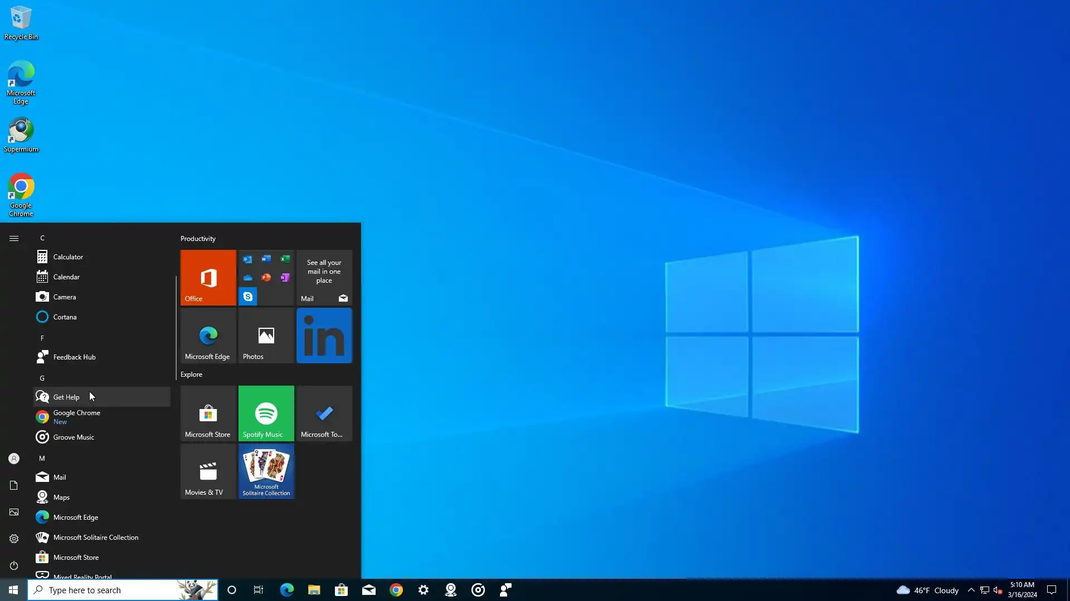This screenshot has height=601, width=1070.
Task: Open Microsoft Solitaire Collection tile
Action: (x=266, y=471)
